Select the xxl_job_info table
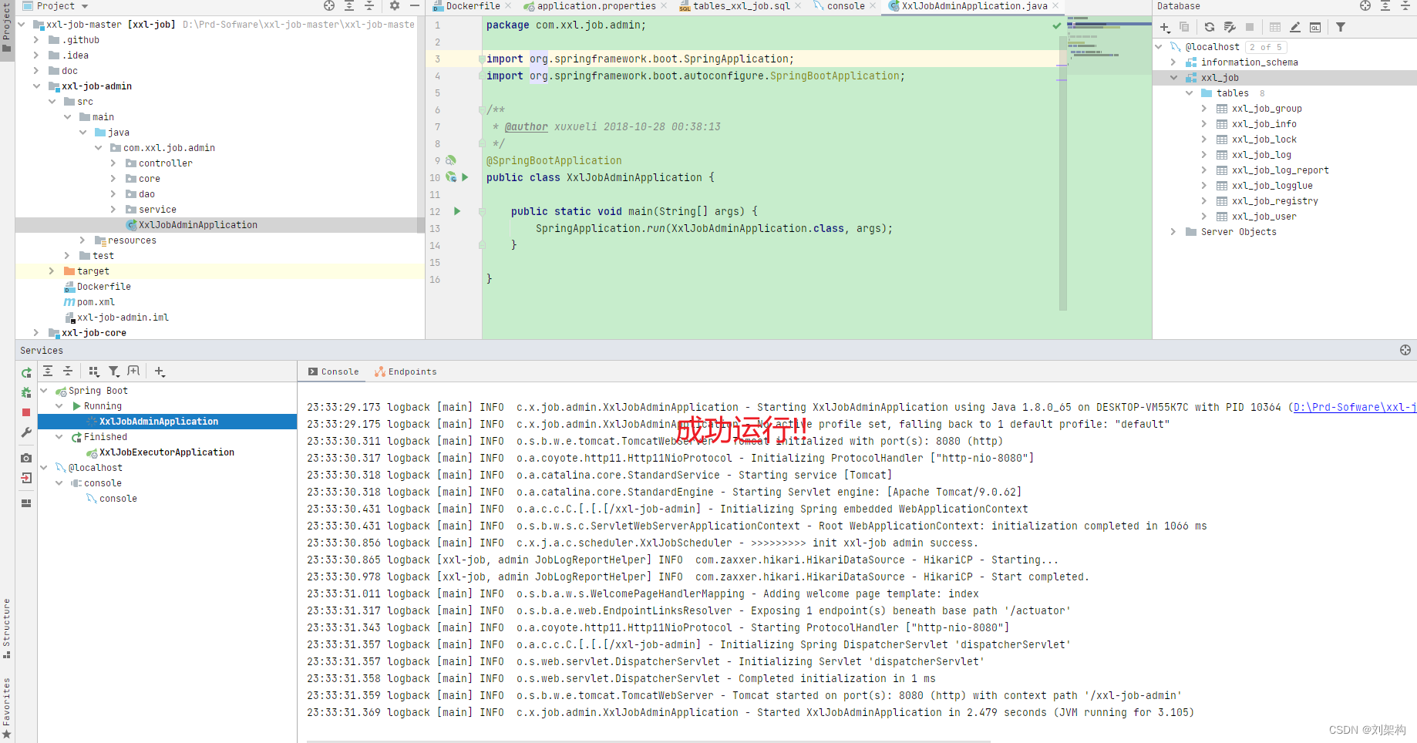The image size is (1417, 743). point(1264,124)
